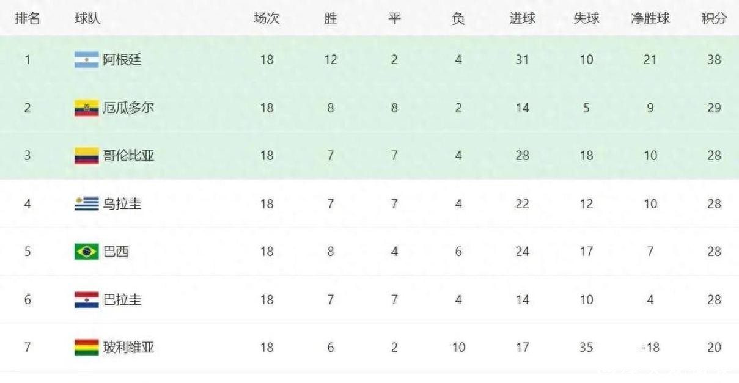Select the 哥伦比亚 team name

pos(128,156)
